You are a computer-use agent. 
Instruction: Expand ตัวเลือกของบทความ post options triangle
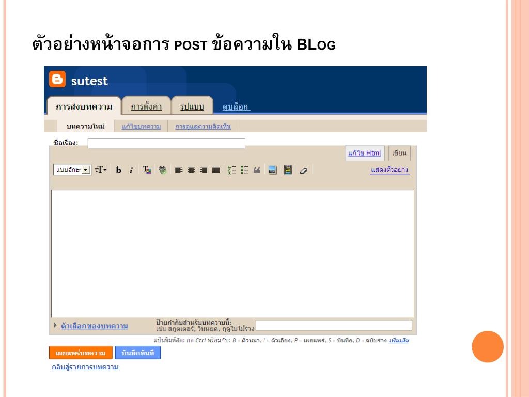point(55,326)
